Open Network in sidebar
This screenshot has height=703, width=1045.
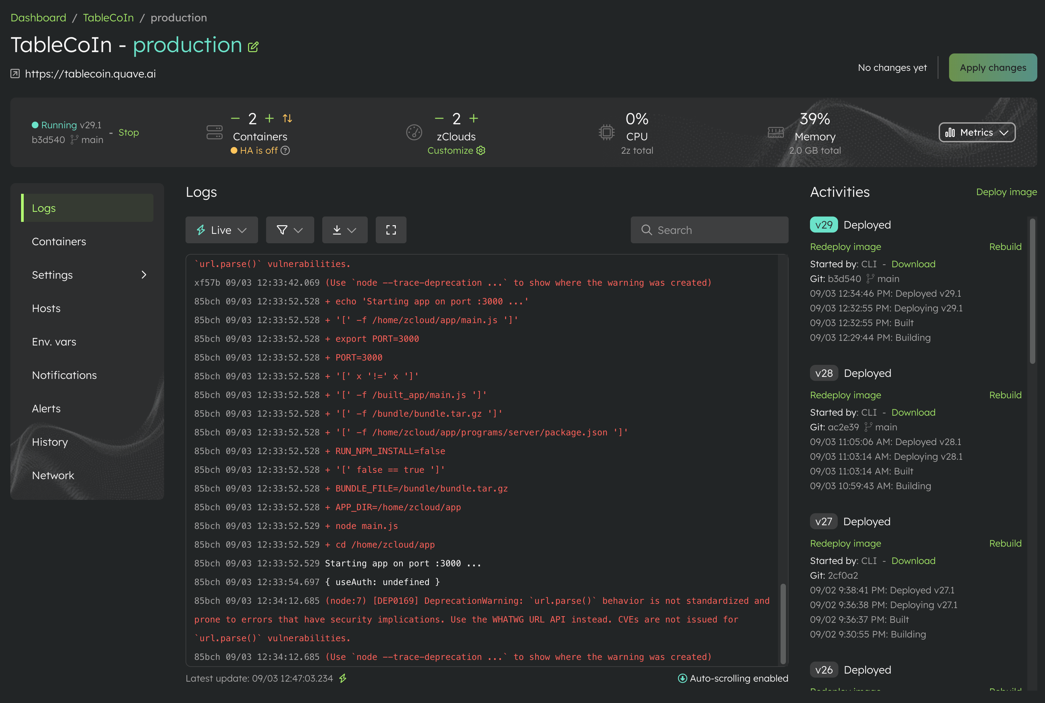(x=53, y=475)
